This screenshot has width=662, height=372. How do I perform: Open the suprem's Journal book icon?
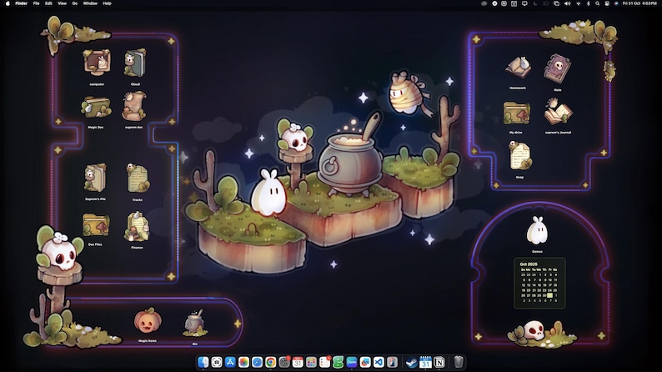(557, 112)
